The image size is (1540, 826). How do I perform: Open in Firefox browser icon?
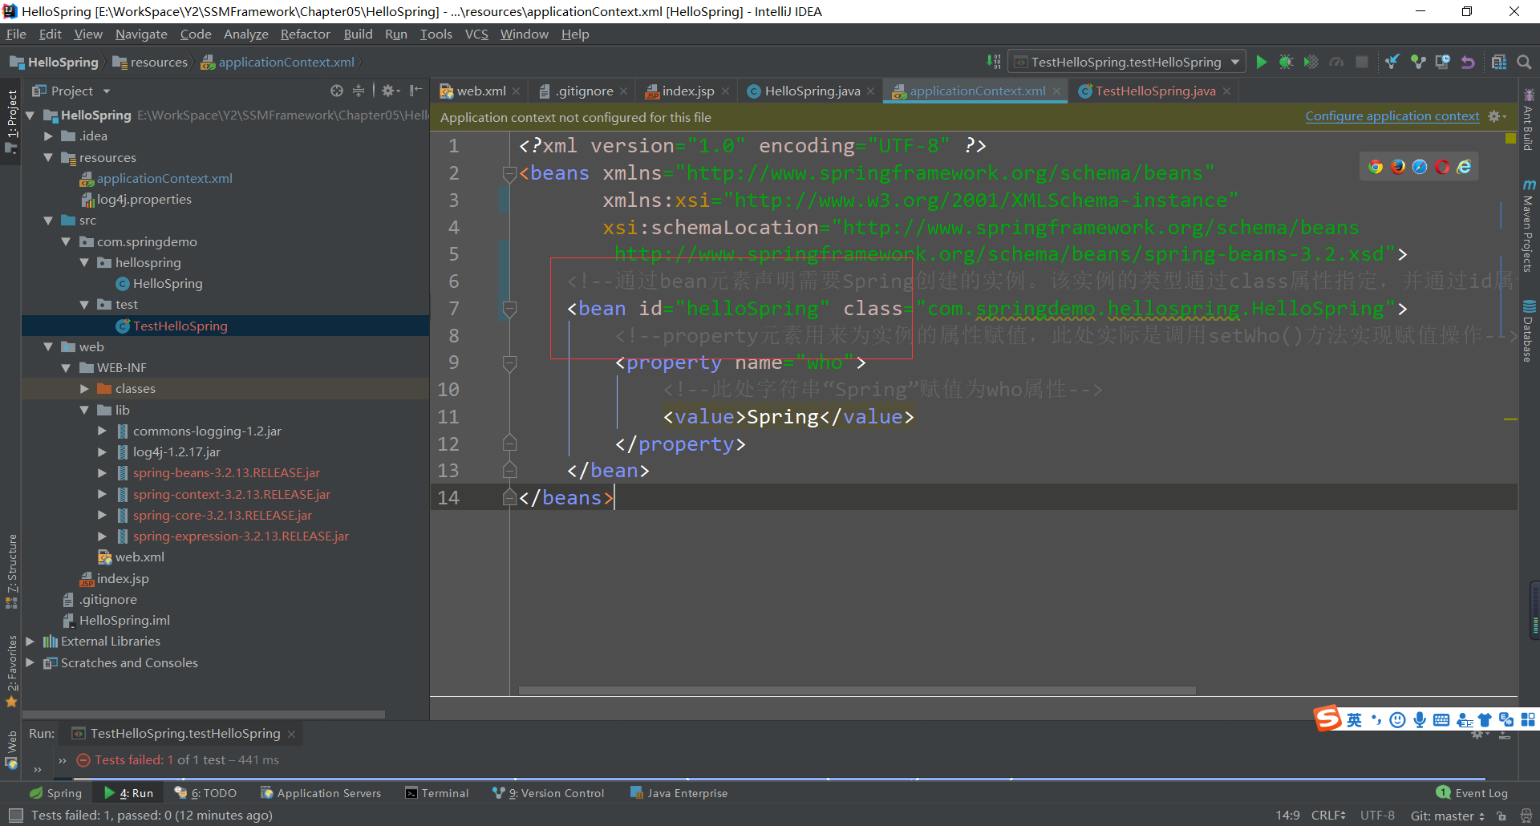(1398, 167)
